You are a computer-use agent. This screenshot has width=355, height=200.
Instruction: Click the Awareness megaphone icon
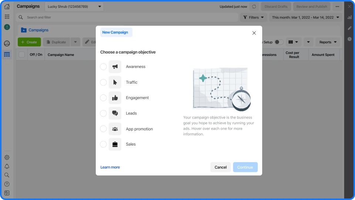(x=115, y=67)
